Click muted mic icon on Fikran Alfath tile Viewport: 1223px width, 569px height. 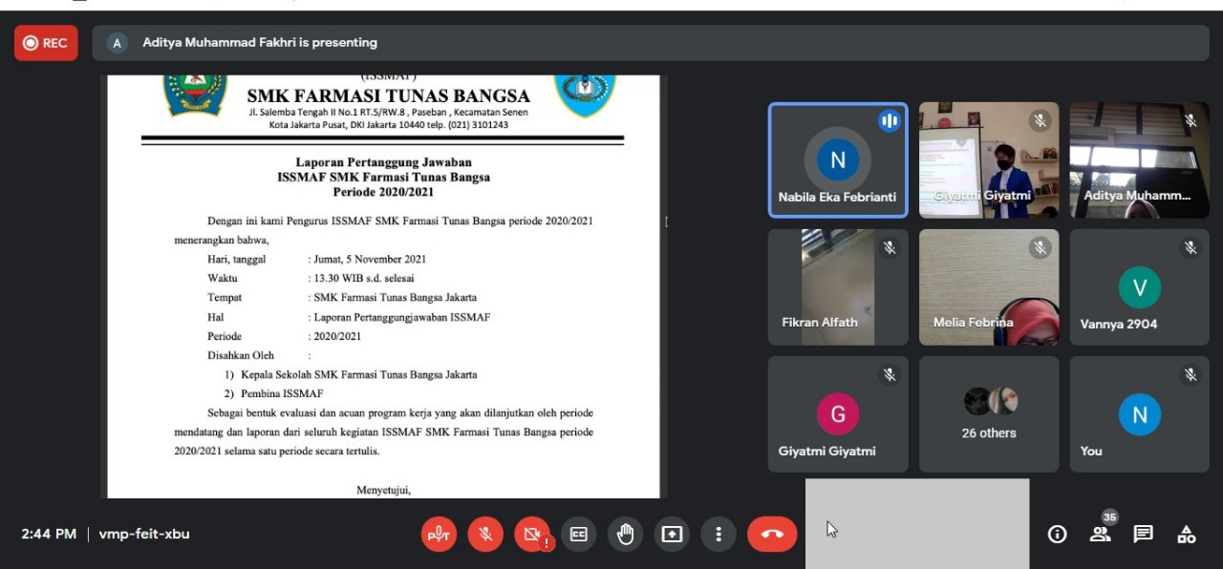pyautogui.click(x=890, y=248)
